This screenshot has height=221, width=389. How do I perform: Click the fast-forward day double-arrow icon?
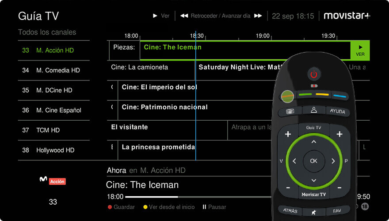tap(258, 16)
